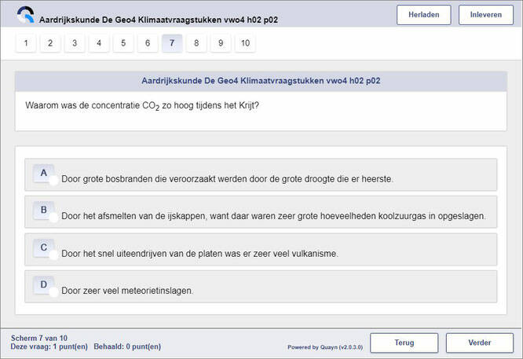
Task: Choose answer C radio button
Action: (53, 255)
